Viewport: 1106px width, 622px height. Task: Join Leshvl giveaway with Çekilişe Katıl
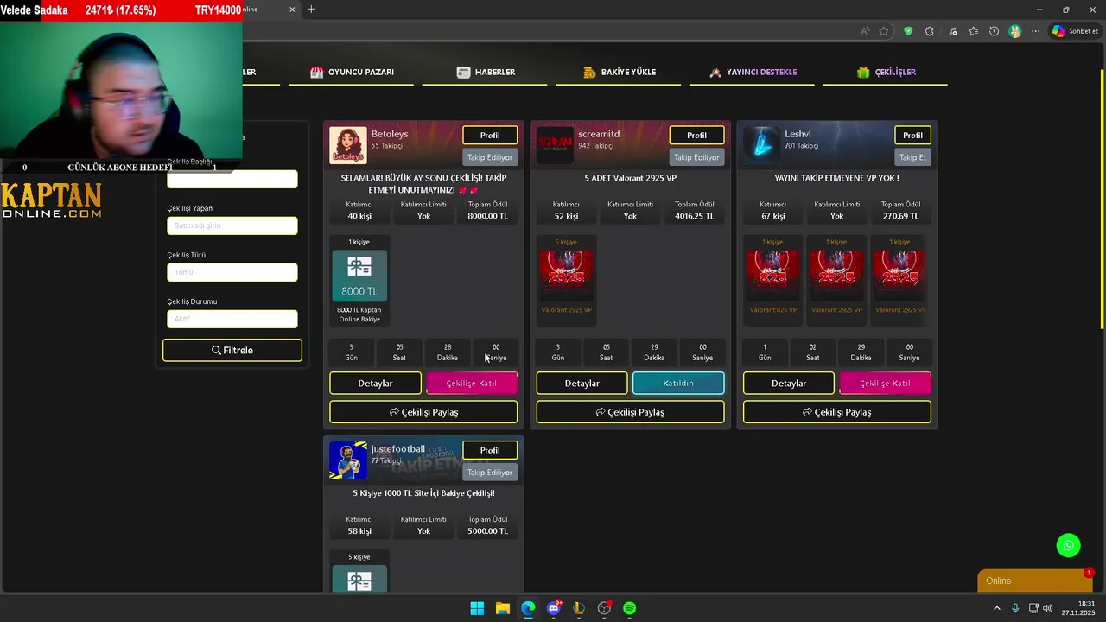(x=885, y=384)
